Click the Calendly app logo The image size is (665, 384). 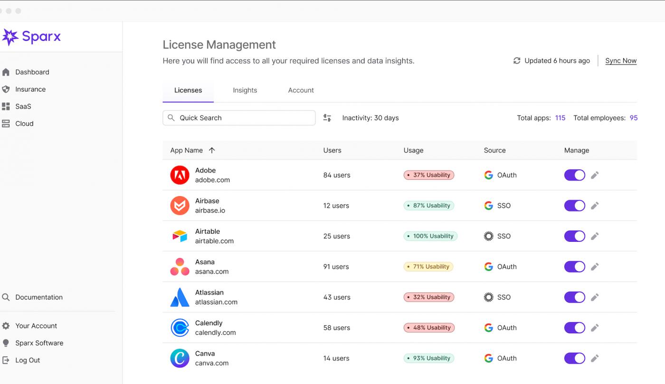coord(180,328)
